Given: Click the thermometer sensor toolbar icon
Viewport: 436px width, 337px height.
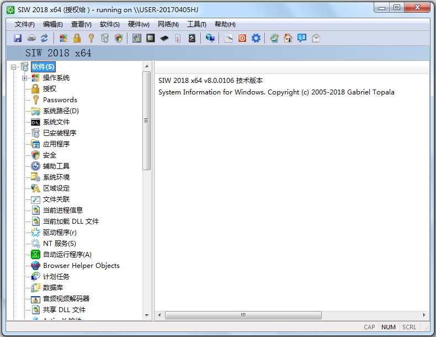Looking at the screenshot, I should [x=178, y=38].
